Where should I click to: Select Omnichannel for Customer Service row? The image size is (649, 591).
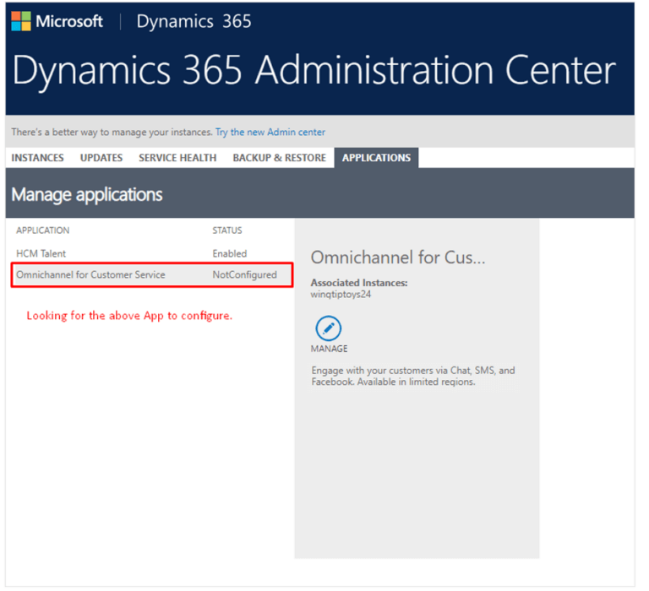(x=152, y=274)
